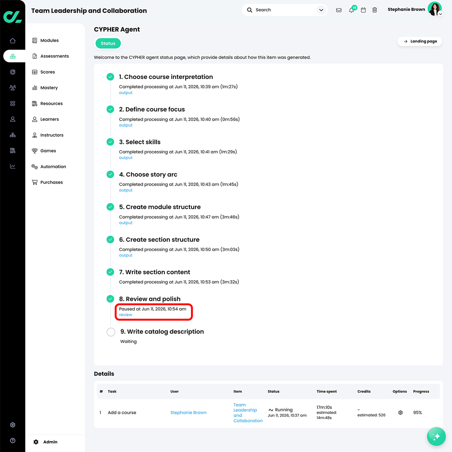The height and width of the screenshot is (452, 452).
Task: Open the trash bin icon in header
Action: [x=374, y=10]
